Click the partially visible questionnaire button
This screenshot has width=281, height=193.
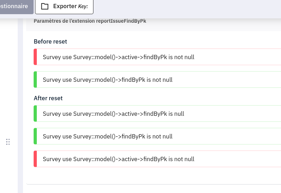(x=16, y=6)
